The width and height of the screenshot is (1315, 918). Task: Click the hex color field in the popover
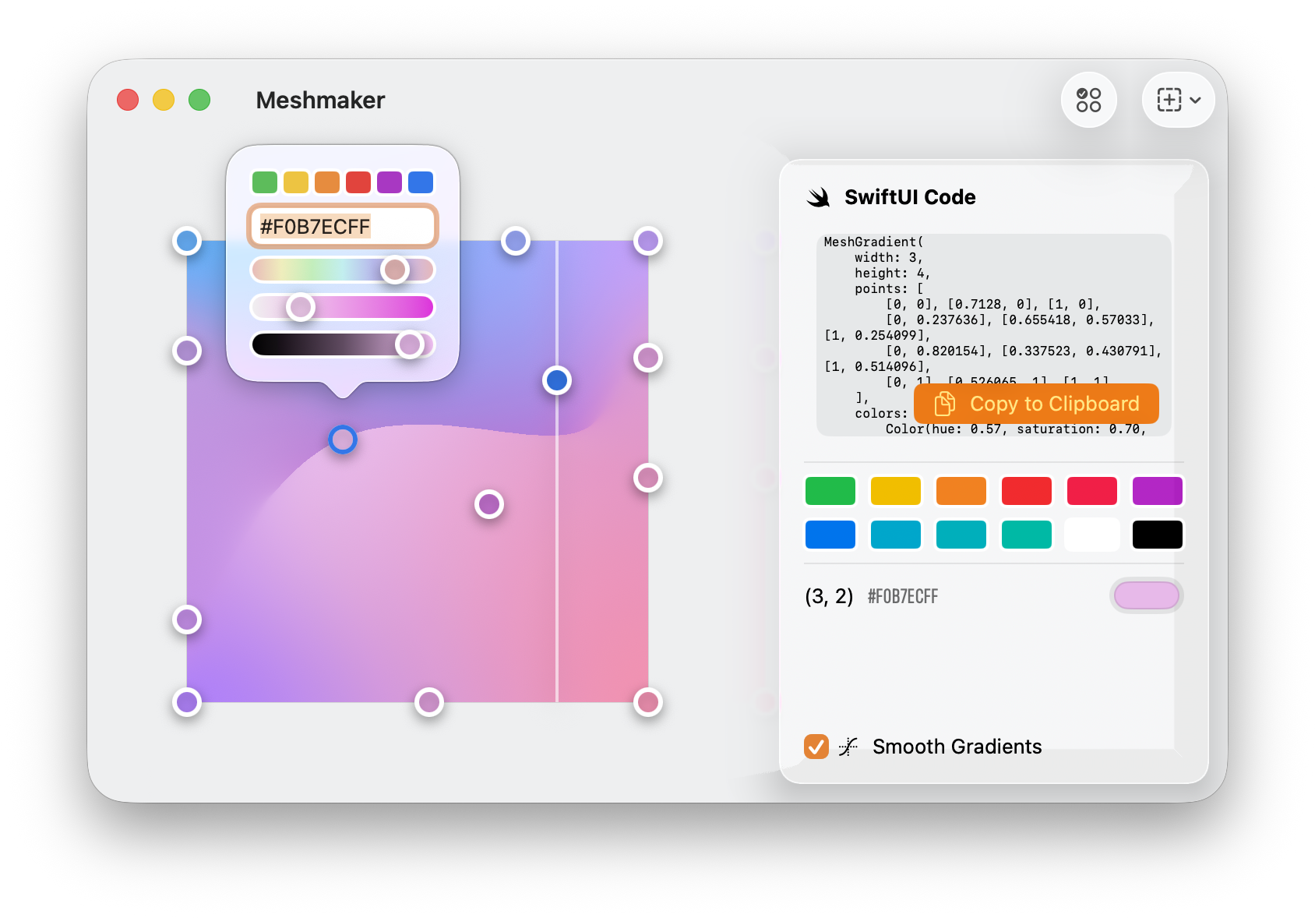(x=343, y=227)
